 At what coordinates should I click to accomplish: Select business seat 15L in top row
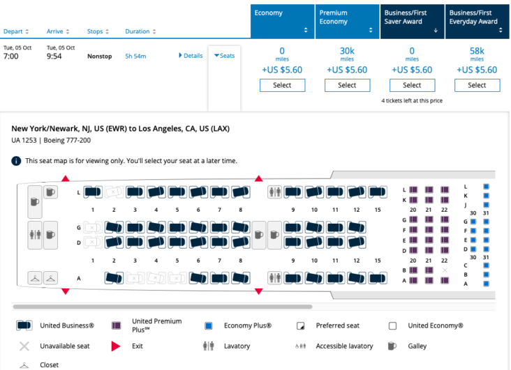(378, 192)
